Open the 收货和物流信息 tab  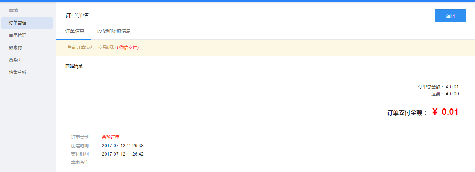[114, 31]
